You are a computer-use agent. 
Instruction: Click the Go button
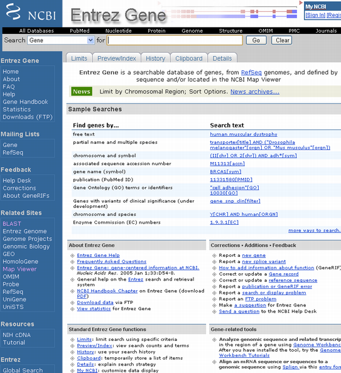(256, 40)
